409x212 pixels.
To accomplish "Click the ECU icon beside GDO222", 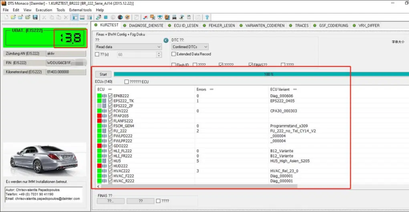I will coord(104,146).
